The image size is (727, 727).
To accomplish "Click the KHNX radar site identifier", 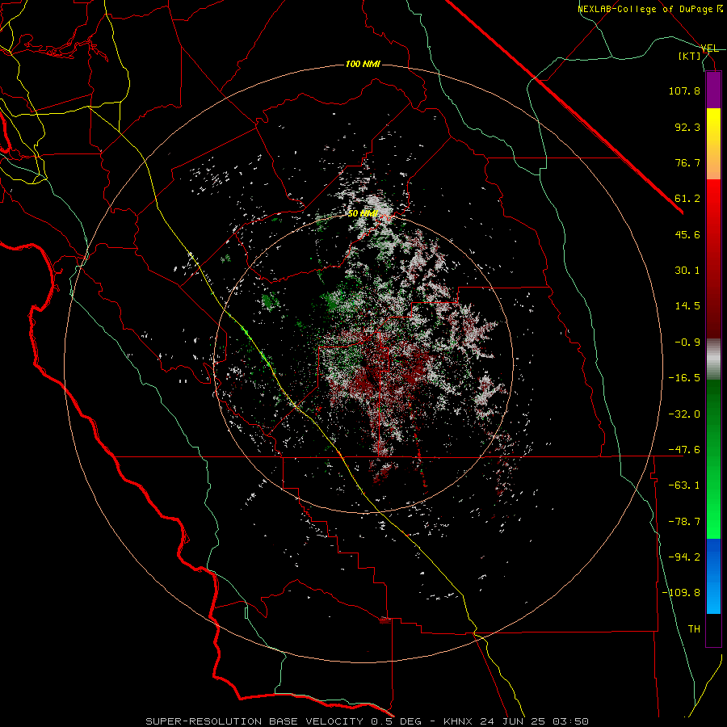I will (458, 721).
